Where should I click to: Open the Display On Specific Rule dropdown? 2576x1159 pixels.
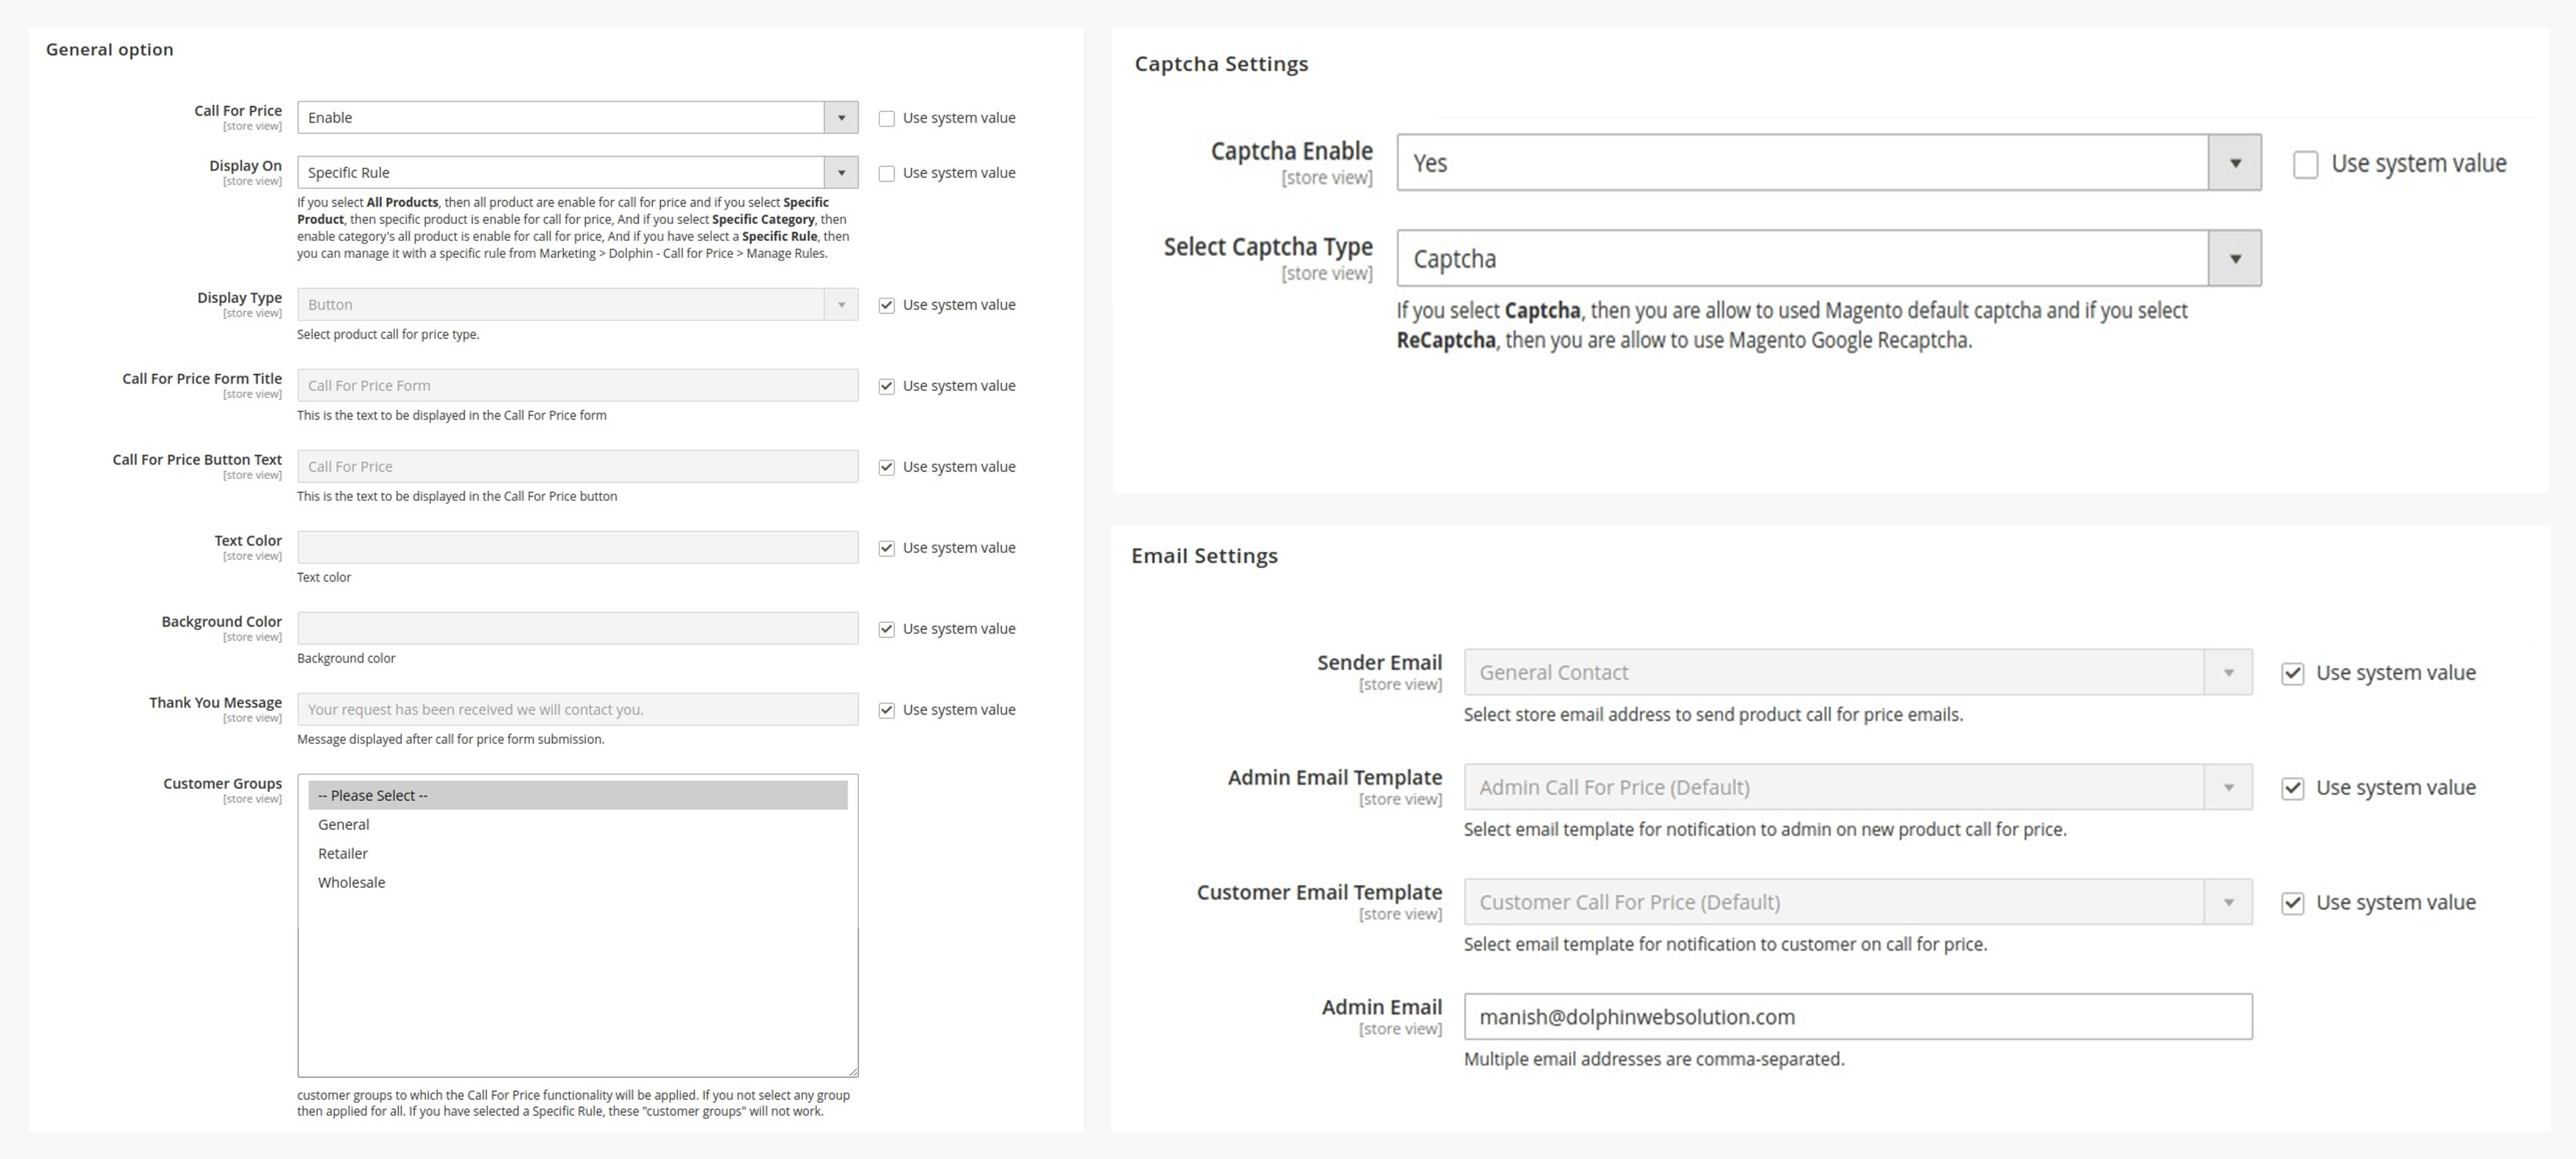[x=577, y=173]
